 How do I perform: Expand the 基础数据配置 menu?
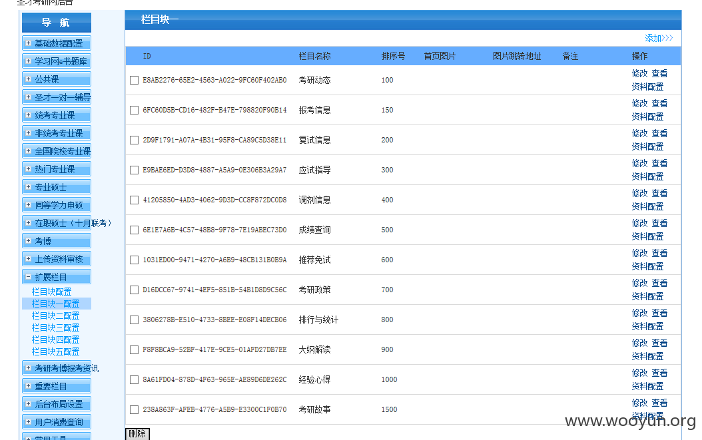click(57, 43)
